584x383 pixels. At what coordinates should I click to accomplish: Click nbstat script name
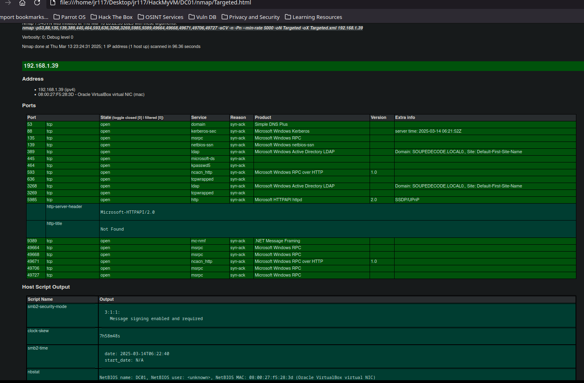click(x=34, y=372)
